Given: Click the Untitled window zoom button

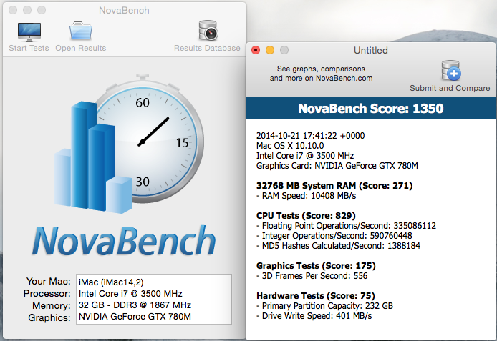Looking at the screenshot, I should pyautogui.click(x=284, y=50).
